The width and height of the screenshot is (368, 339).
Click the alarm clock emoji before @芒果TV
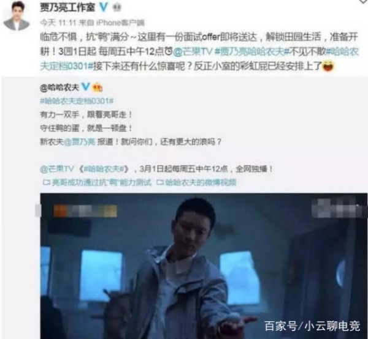coord(169,51)
